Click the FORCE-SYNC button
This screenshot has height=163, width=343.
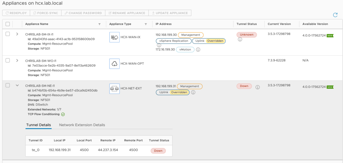pyautogui.click(x=46, y=13)
